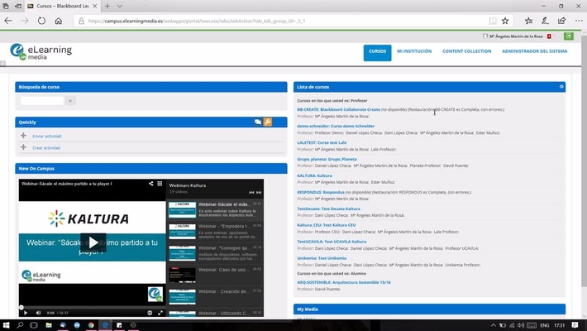The width and height of the screenshot is (587, 331).
Task: Play playlist item Webinar: "Consigue qu..."
Action: (215, 252)
